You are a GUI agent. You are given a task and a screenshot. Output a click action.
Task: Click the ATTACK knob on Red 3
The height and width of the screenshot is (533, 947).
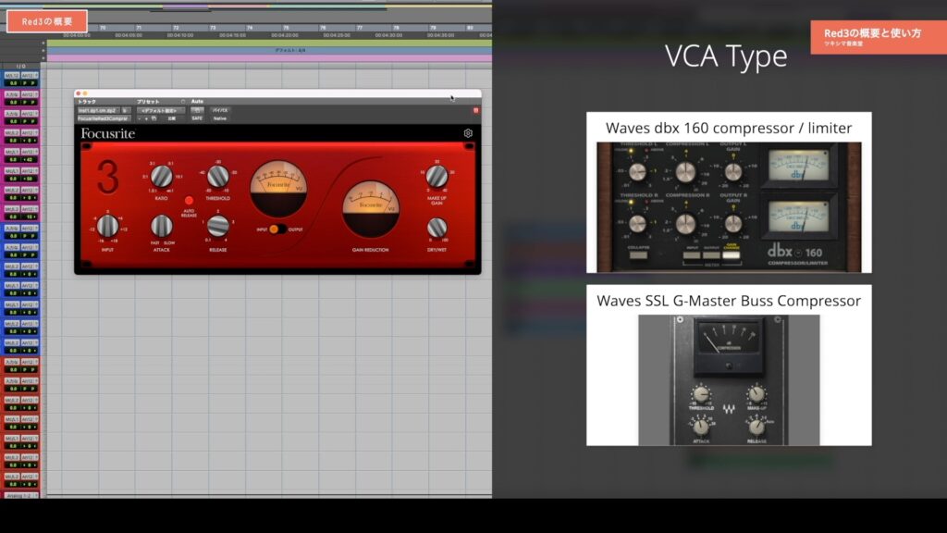pyautogui.click(x=161, y=226)
